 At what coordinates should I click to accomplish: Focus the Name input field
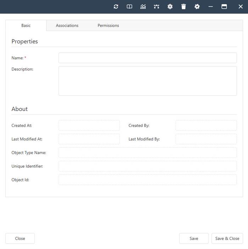(x=148, y=58)
